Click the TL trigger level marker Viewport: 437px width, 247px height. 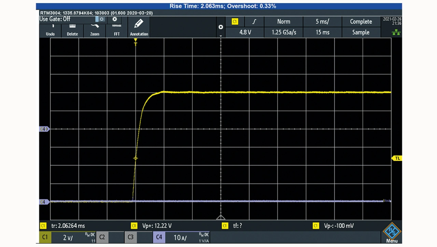click(x=397, y=158)
